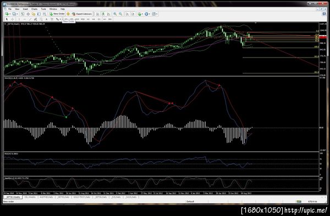Expand the Indicators dropdown arrow

(142, 14)
